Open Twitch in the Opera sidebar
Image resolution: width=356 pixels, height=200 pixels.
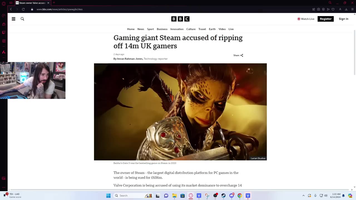pyautogui.click(x=4, y=32)
